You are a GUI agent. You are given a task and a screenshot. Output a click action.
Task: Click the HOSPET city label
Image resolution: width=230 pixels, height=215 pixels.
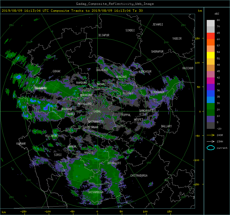tap(139, 120)
